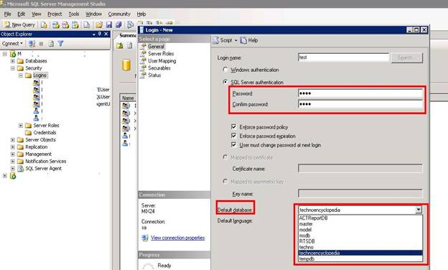Click the Confirm password input field
The width and height of the screenshot is (448, 270).
tap(360, 104)
